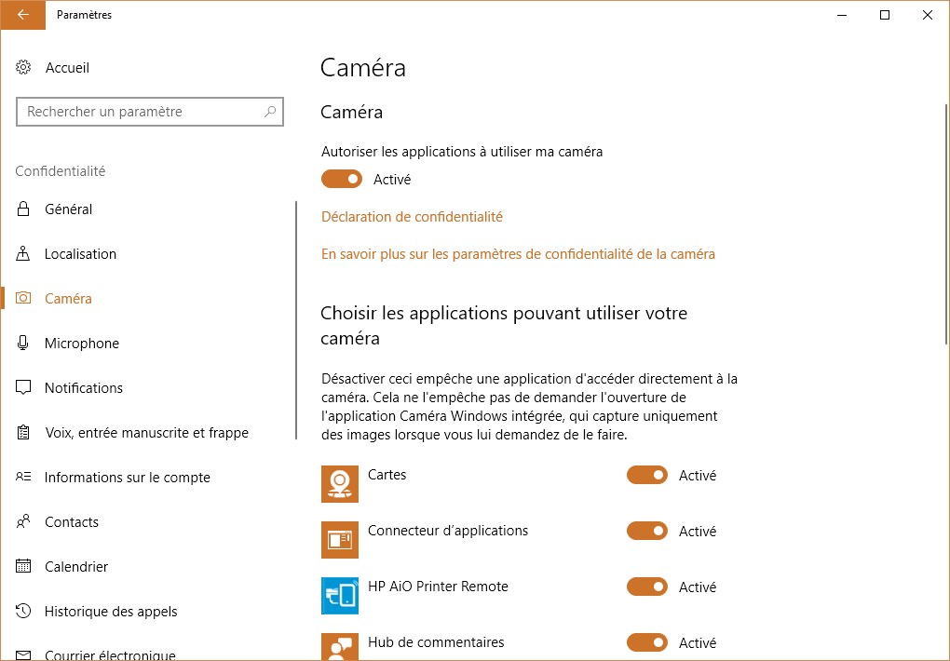Focus the Rechercher un paramètre field
950x661 pixels.
pyautogui.click(x=140, y=112)
